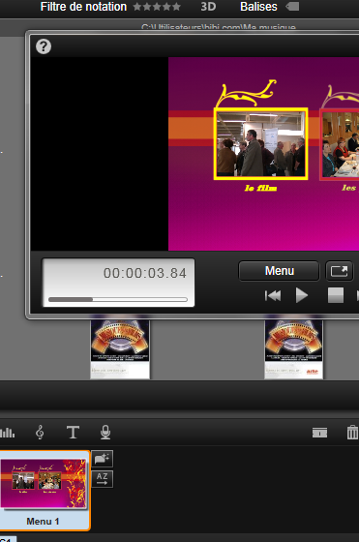Switch preview to full screen icon

pos(340,271)
